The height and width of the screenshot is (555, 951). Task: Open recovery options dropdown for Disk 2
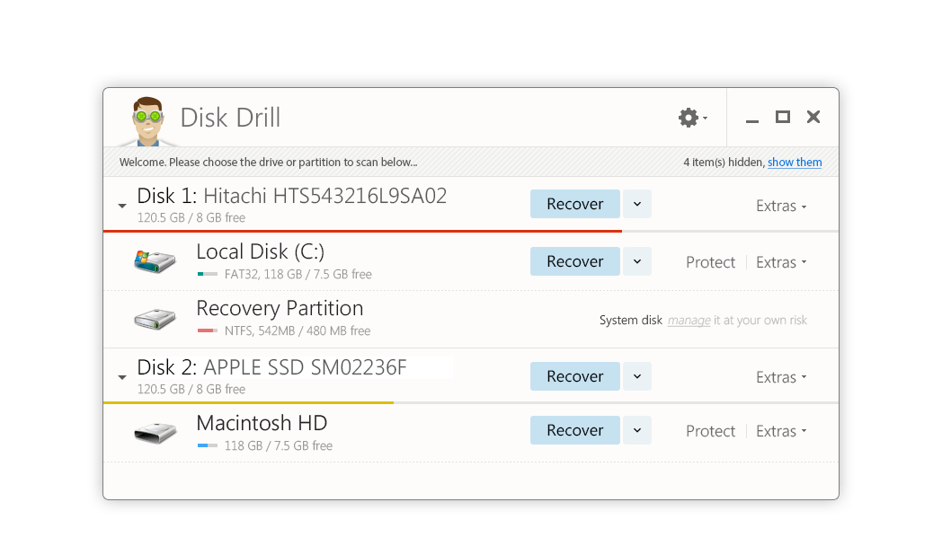pyautogui.click(x=636, y=376)
